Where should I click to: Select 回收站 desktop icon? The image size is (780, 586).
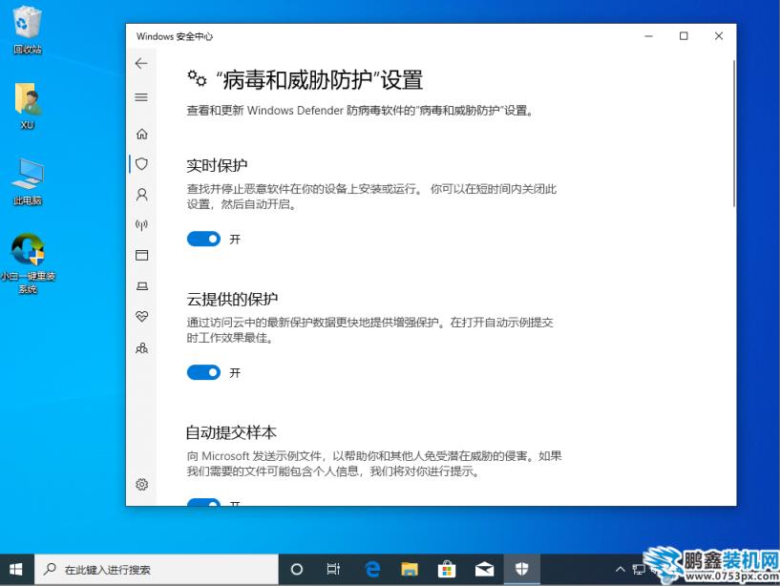point(28,31)
